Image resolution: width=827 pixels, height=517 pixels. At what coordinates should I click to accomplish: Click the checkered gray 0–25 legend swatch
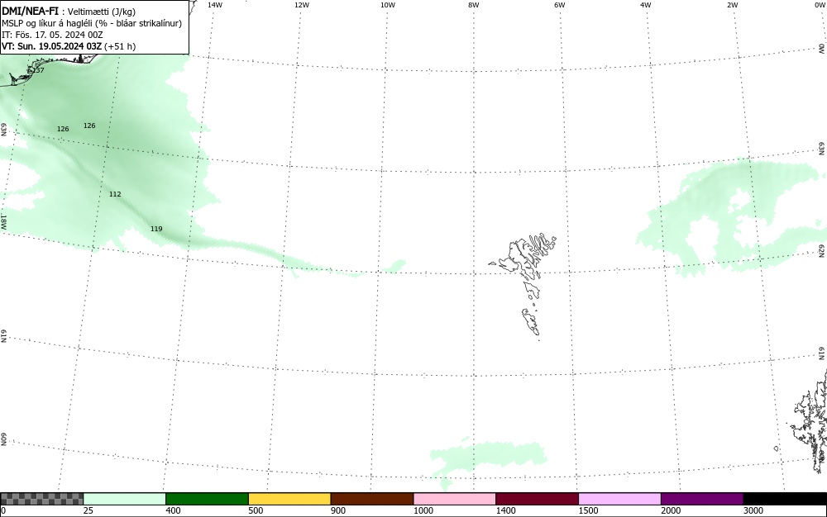pyautogui.click(x=41, y=499)
